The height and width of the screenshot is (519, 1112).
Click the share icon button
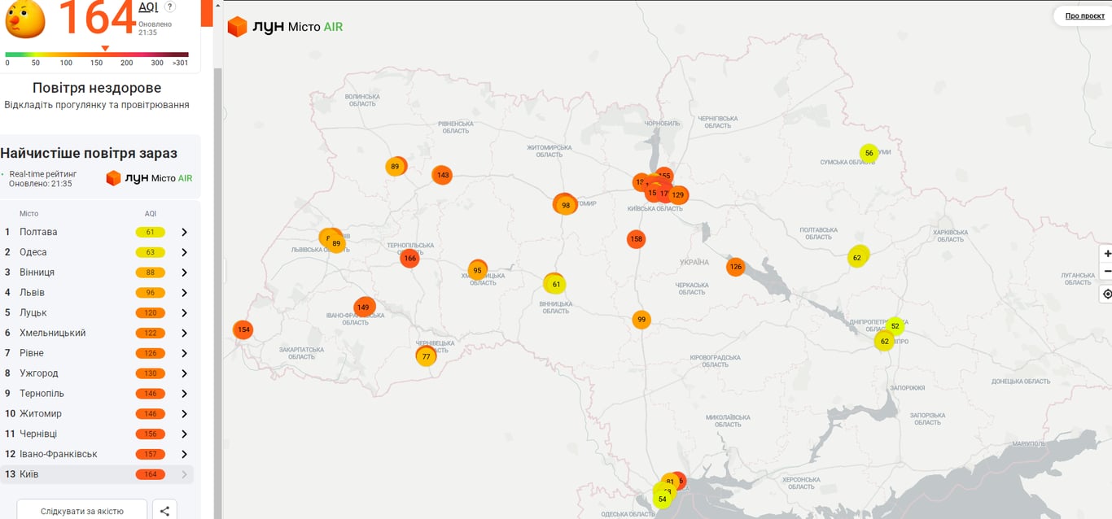164,511
